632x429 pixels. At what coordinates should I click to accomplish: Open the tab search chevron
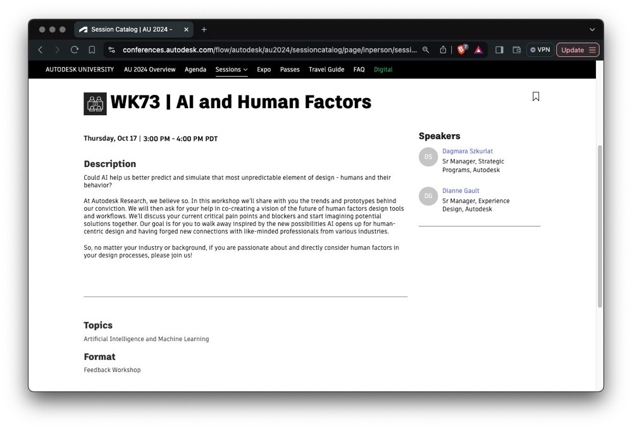point(592,30)
